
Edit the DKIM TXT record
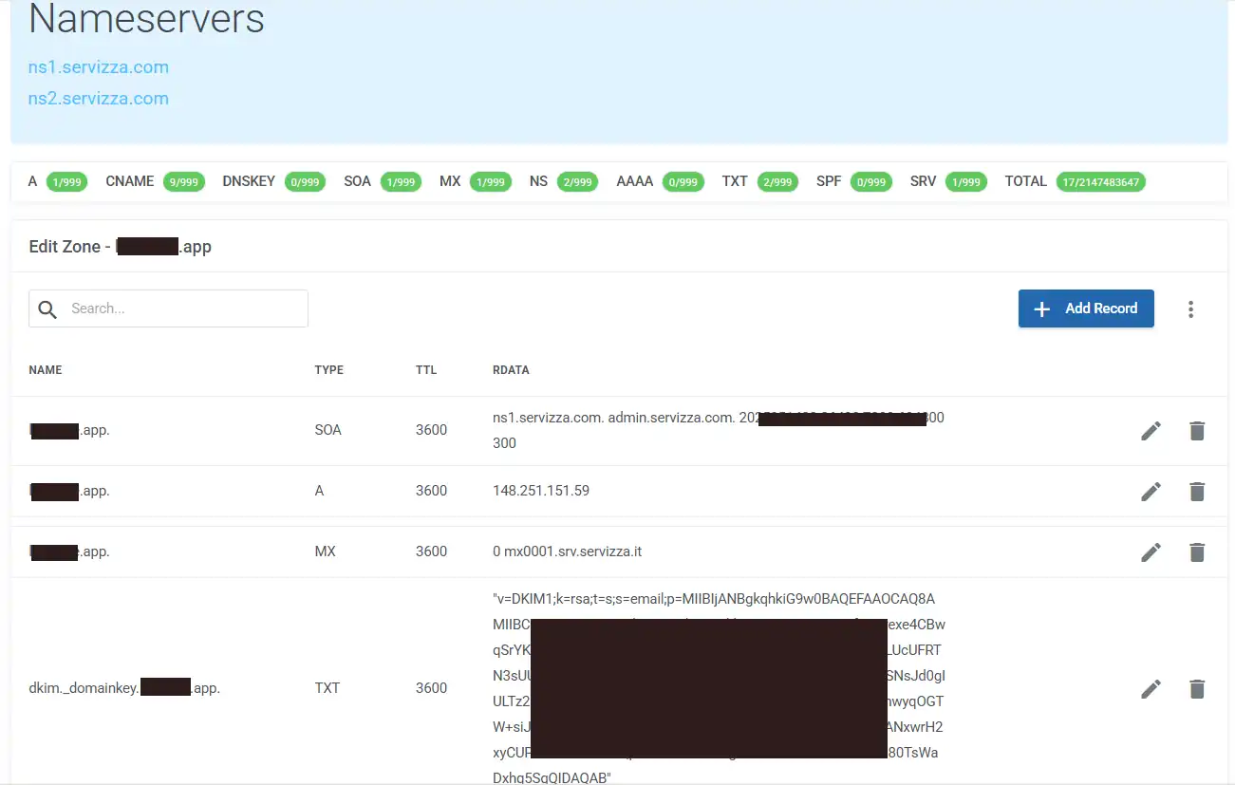coord(1151,689)
